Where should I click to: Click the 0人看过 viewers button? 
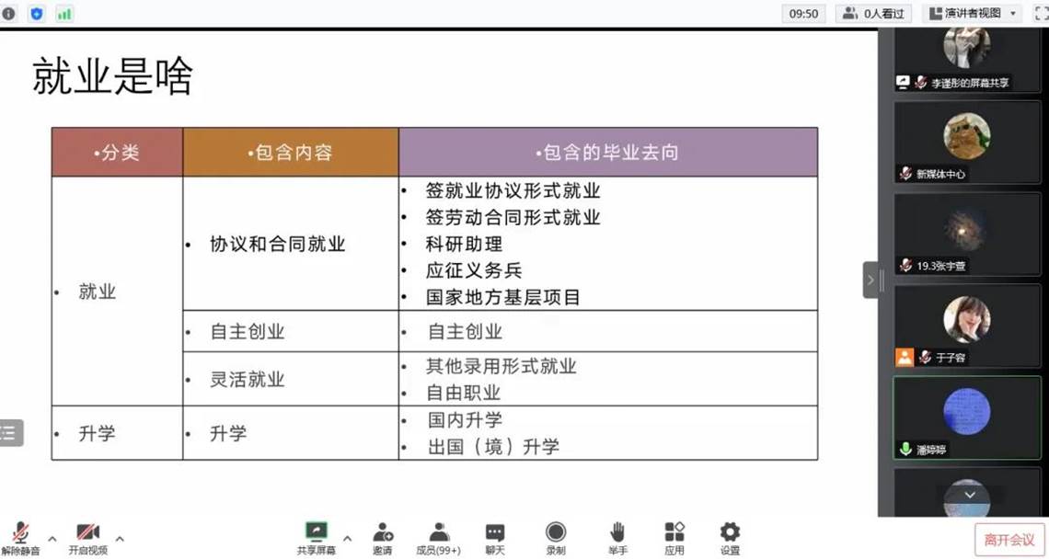[x=873, y=14]
